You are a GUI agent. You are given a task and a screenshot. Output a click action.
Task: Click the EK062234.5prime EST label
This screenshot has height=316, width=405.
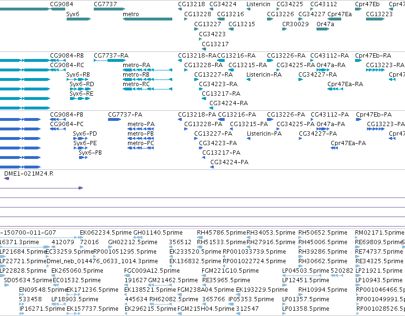point(106,233)
